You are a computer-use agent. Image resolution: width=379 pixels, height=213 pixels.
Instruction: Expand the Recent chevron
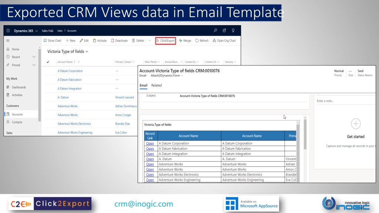click(34, 57)
